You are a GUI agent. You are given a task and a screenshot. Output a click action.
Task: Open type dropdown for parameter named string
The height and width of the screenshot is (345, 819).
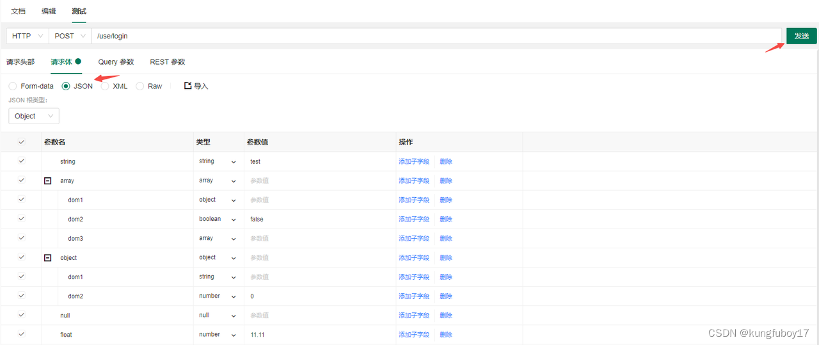click(218, 161)
